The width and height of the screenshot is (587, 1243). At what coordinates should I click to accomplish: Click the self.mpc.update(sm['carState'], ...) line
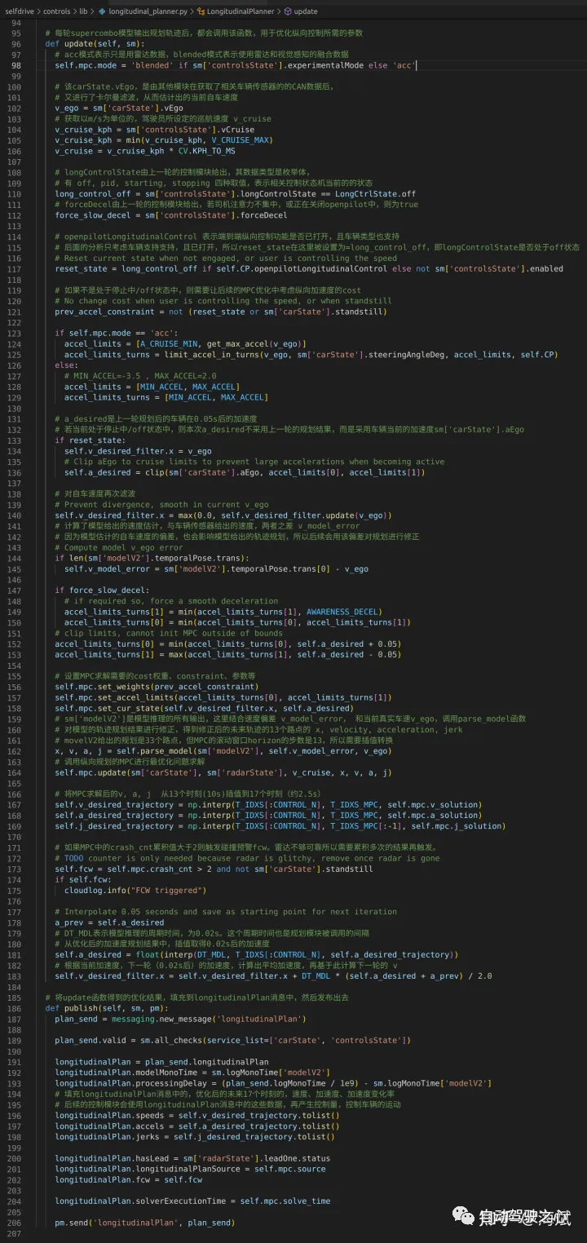(223, 772)
